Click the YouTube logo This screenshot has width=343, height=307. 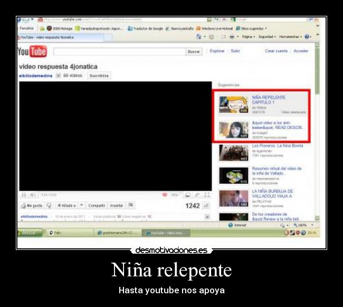tap(32, 51)
